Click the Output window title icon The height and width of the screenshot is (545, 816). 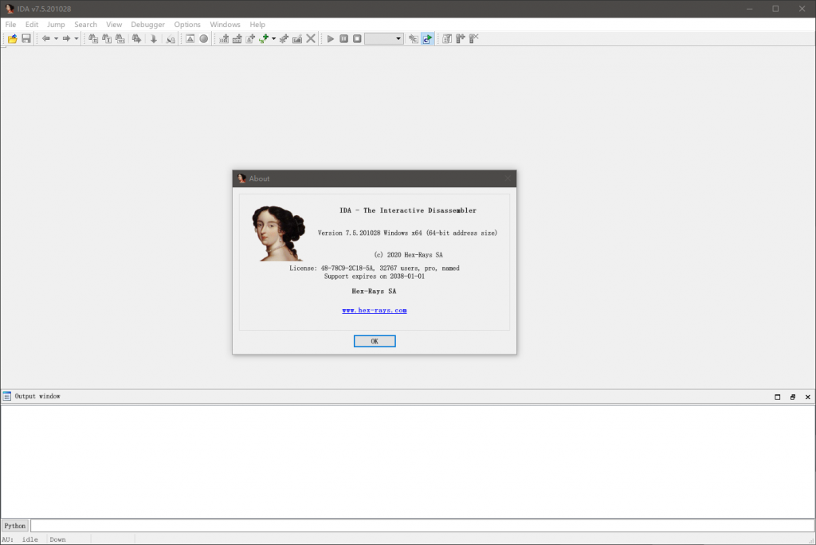(6, 396)
